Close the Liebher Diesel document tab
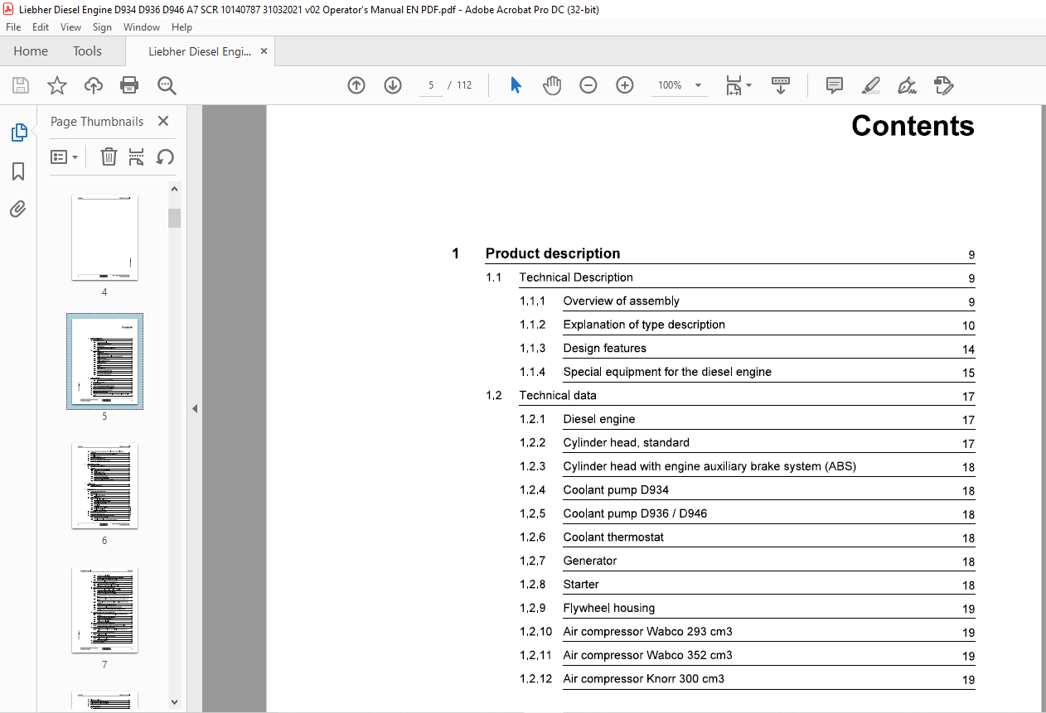Image resolution: width=1046 pixels, height=713 pixels. [264, 51]
